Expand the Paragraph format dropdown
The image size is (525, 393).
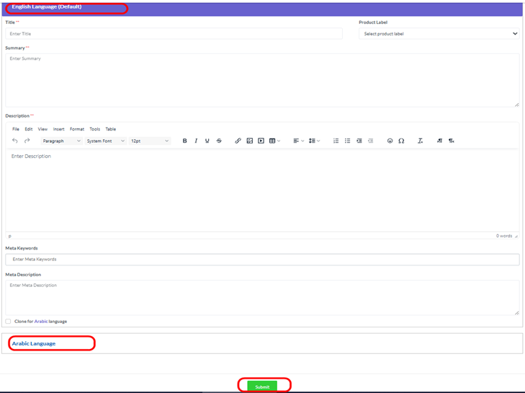coord(61,141)
